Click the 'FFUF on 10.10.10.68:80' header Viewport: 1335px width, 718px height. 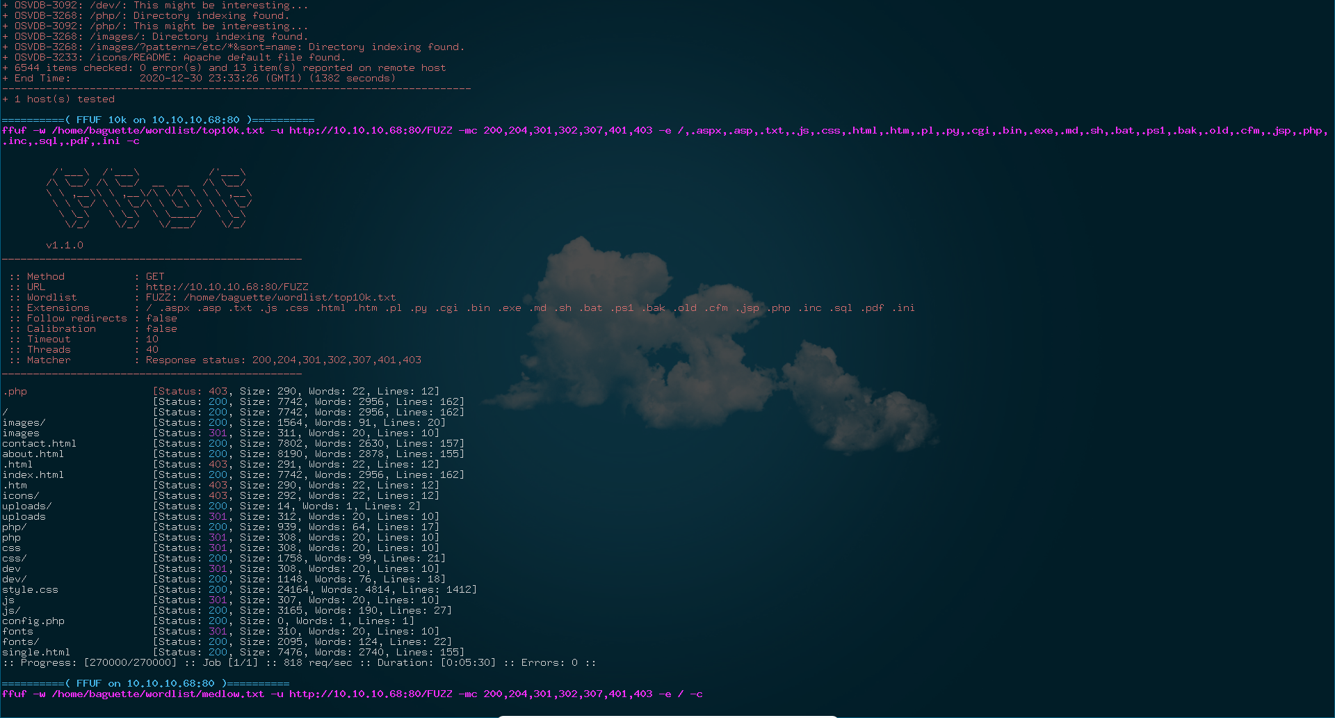click(145, 684)
